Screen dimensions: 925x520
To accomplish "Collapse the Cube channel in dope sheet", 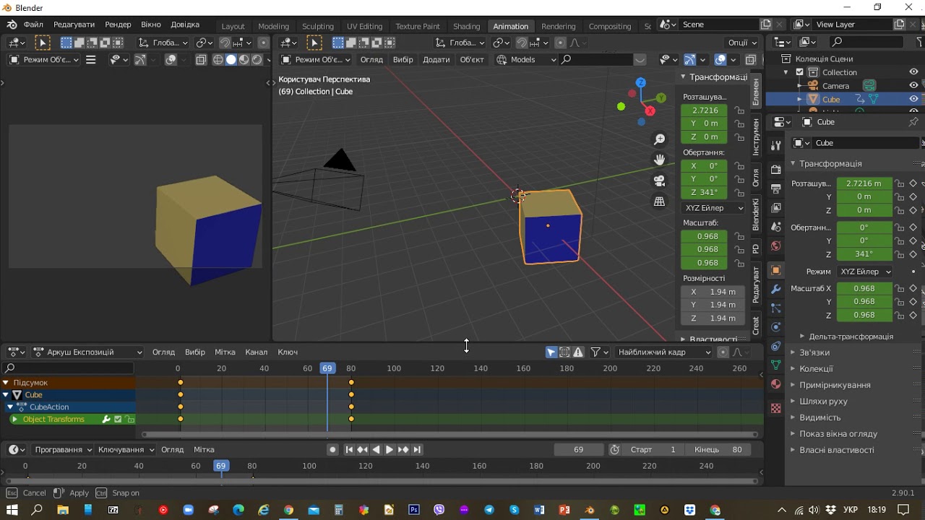I will coord(6,395).
